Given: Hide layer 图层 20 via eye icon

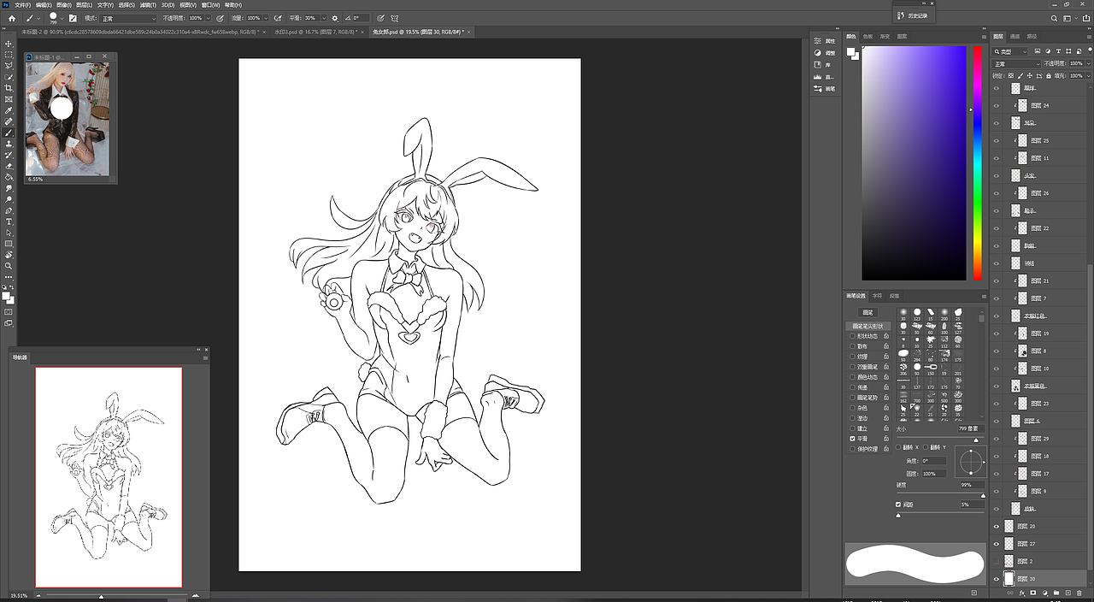Looking at the screenshot, I should tap(996, 526).
